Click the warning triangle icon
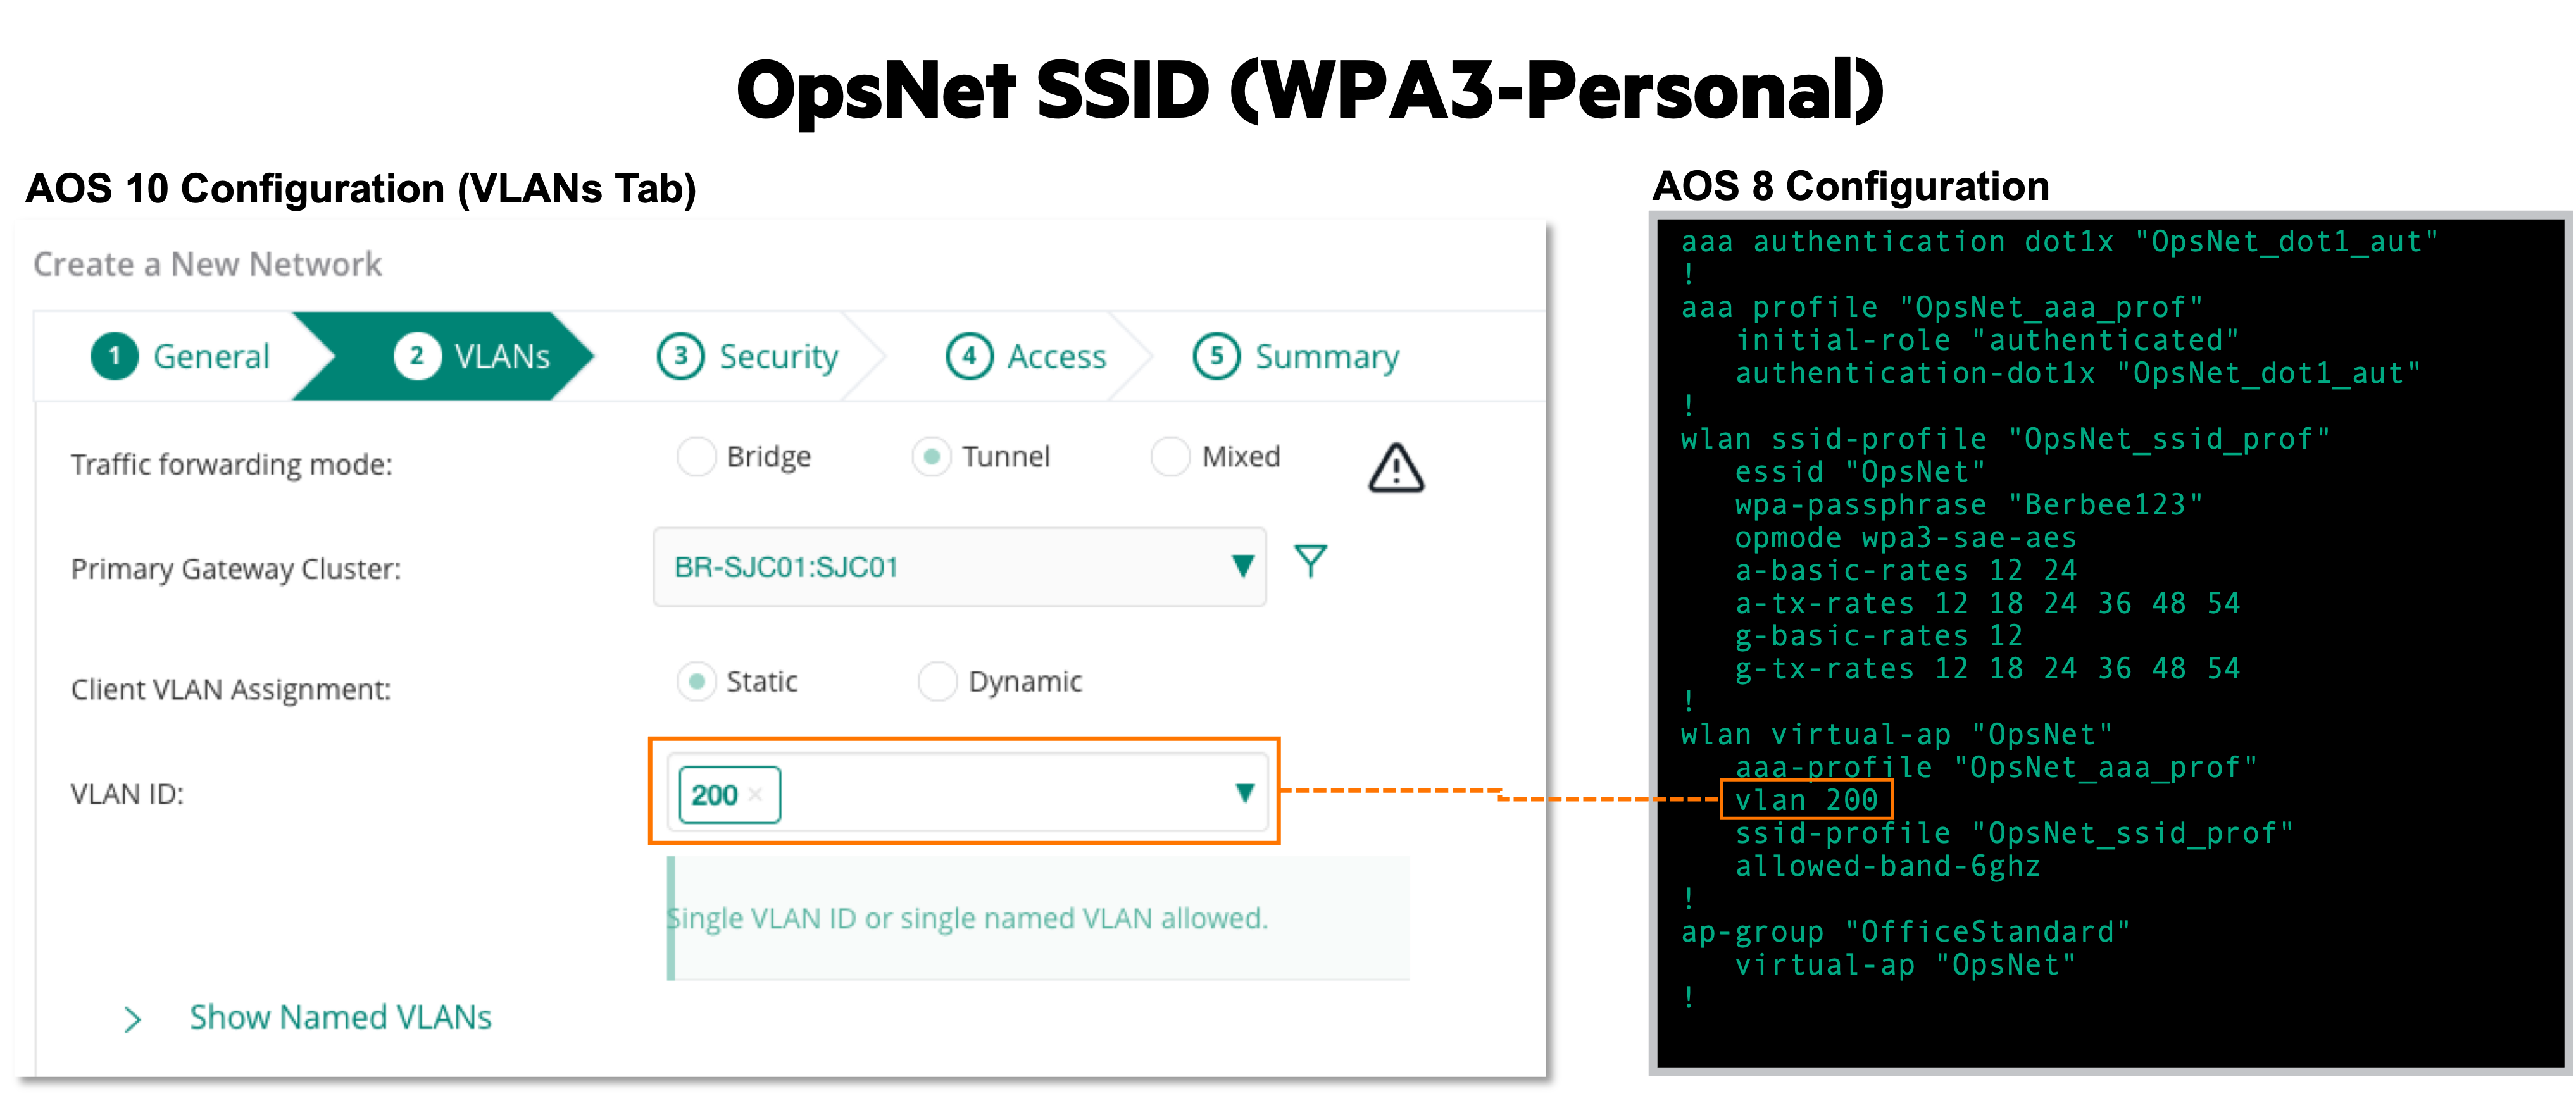Viewport: 2576px width, 1096px height. [1396, 468]
